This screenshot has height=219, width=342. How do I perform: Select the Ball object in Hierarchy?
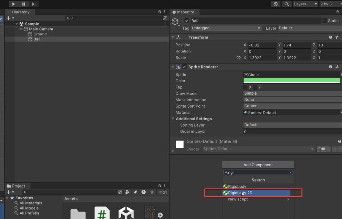[36, 39]
